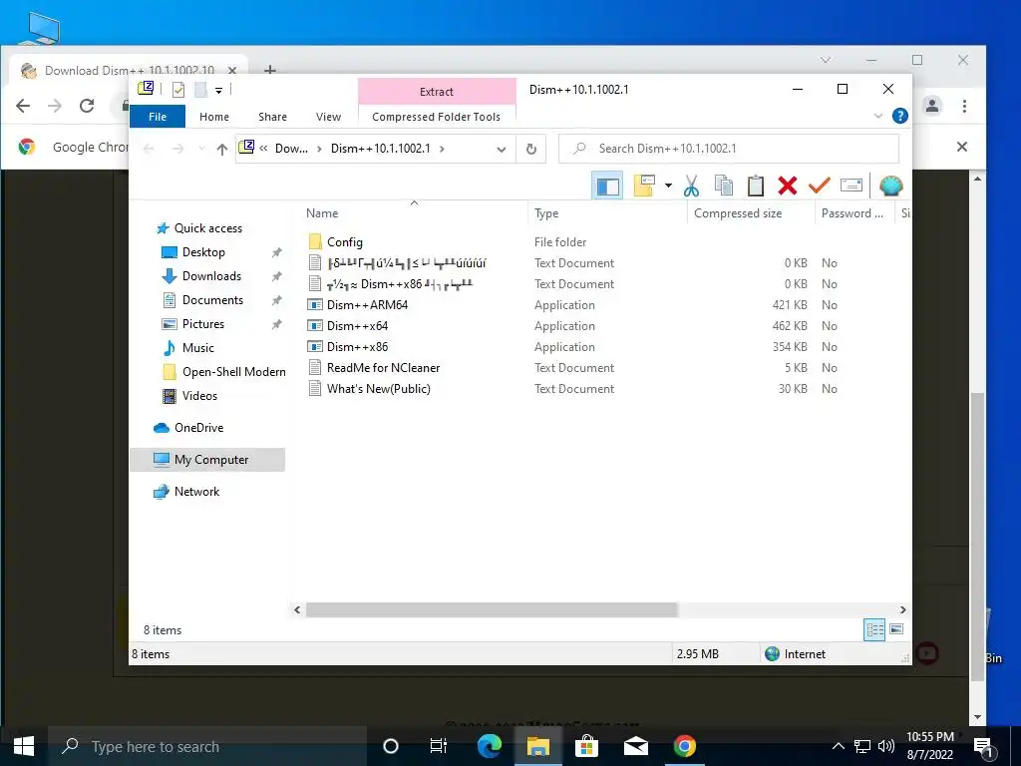Click the Copy toolbar icon
Viewport: 1021px width, 766px height.
(x=724, y=186)
